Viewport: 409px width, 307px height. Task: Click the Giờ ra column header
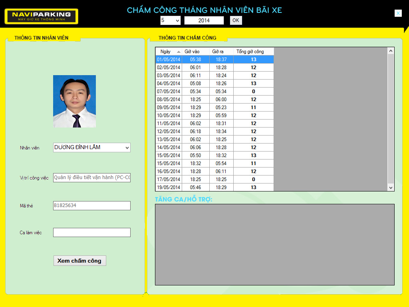point(221,52)
